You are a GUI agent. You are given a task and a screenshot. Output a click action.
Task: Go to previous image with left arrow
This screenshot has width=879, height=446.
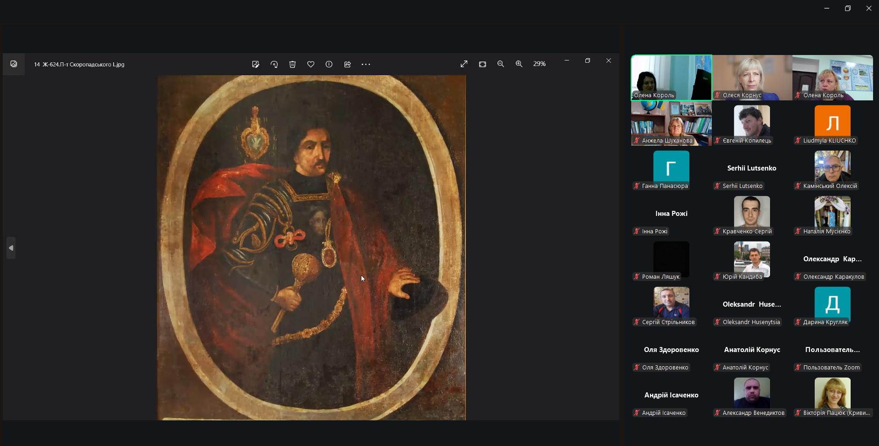(11, 248)
